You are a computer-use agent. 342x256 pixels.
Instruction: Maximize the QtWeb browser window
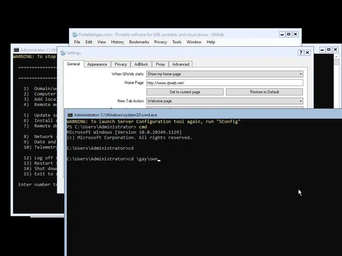tap(289, 34)
